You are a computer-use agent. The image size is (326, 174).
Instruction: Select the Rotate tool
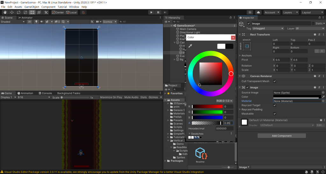[19, 12]
